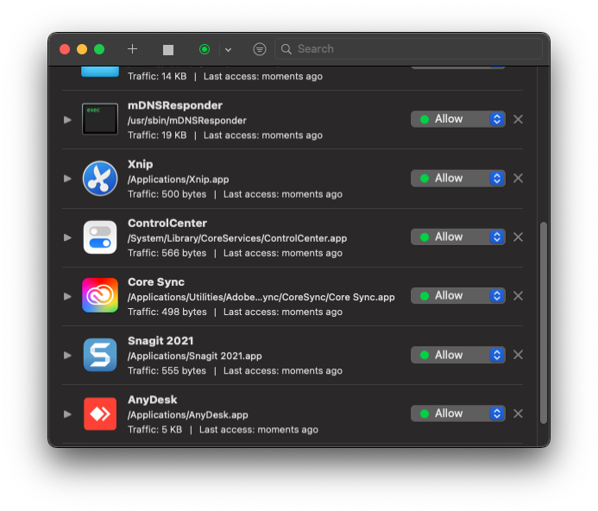
Task: Click the plus add rule toolbar icon
Action: pos(132,49)
